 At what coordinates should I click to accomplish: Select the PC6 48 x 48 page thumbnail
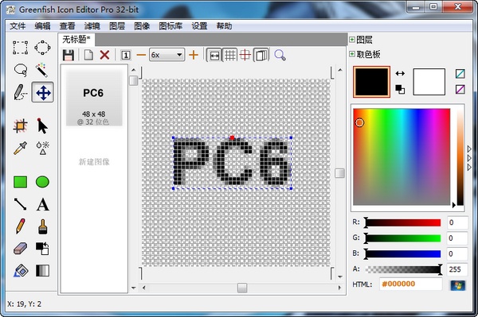(94, 98)
